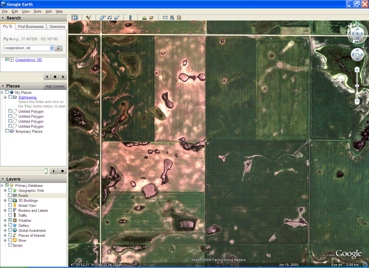Open the Tools menu
Viewport: 369px width, 268px height.
37,11
